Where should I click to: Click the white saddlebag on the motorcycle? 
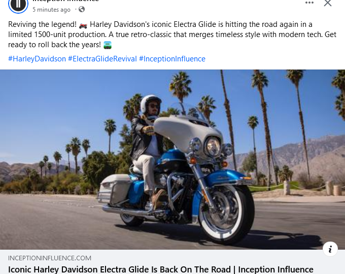115,189
